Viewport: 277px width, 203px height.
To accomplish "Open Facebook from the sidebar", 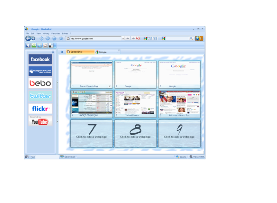I will (40, 59).
